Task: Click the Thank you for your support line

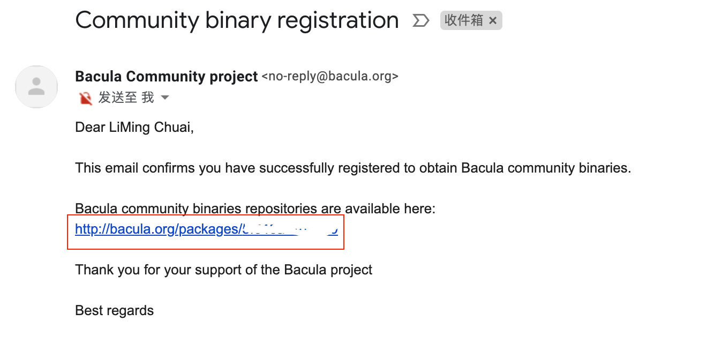Action: click(x=223, y=269)
